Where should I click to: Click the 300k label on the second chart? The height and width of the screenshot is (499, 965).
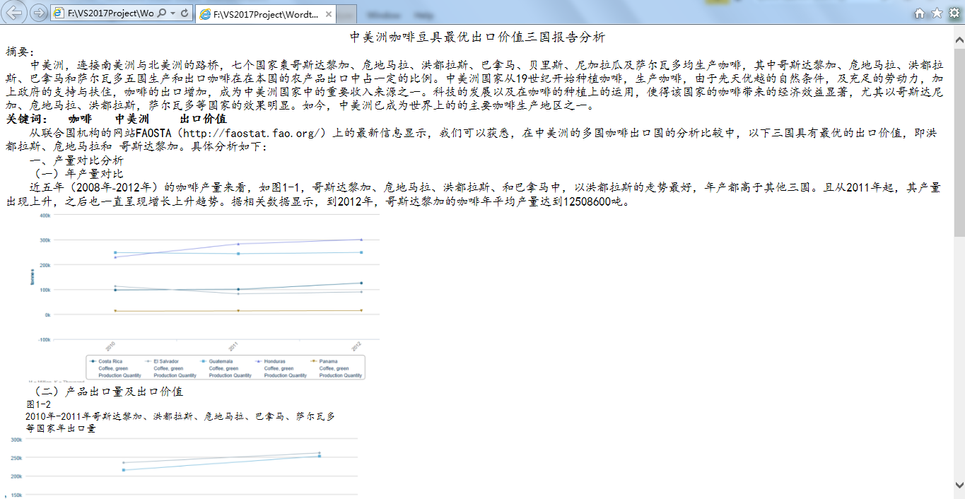[x=16, y=440]
